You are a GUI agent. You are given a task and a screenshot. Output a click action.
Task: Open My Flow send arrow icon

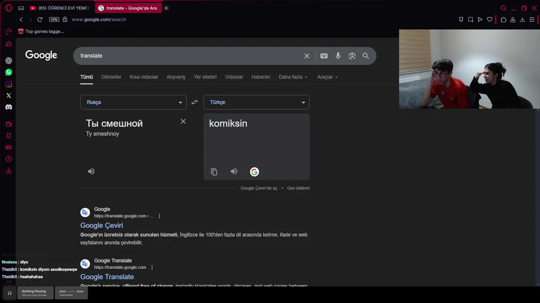tap(480, 19)
